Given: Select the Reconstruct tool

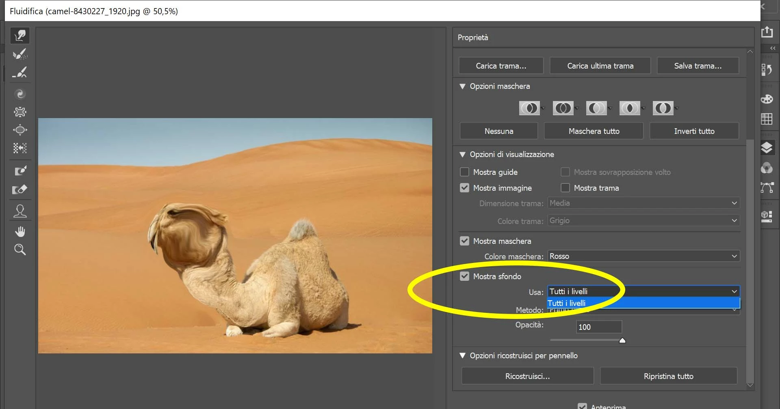Looking at the screenshot, I should pyautogui.click(x=20, y=54).
